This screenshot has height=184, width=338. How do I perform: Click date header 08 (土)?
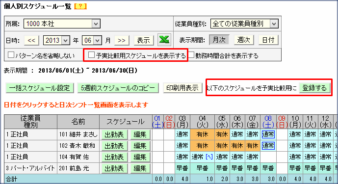click(x=268, y=122)
